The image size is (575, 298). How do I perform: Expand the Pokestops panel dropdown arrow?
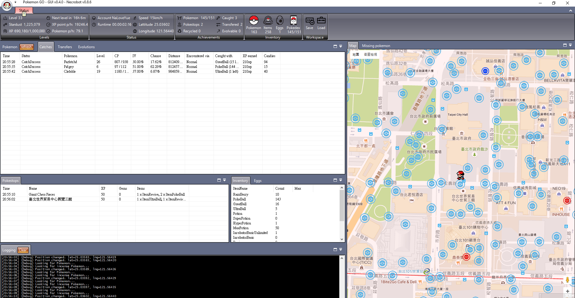(224, 180)
